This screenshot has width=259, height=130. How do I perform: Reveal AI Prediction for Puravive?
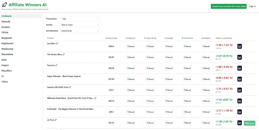(187, 68)
